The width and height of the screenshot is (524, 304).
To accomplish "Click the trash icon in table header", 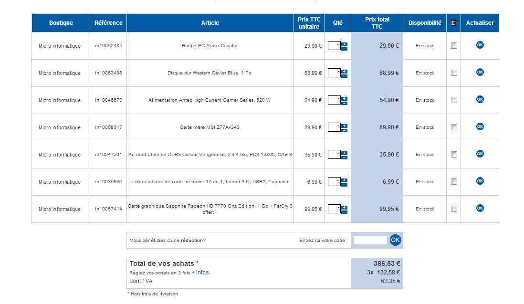I will (x=453, y=22).
